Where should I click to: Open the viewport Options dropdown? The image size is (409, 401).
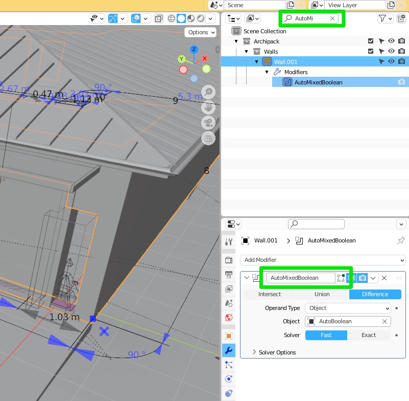(201, 32)
